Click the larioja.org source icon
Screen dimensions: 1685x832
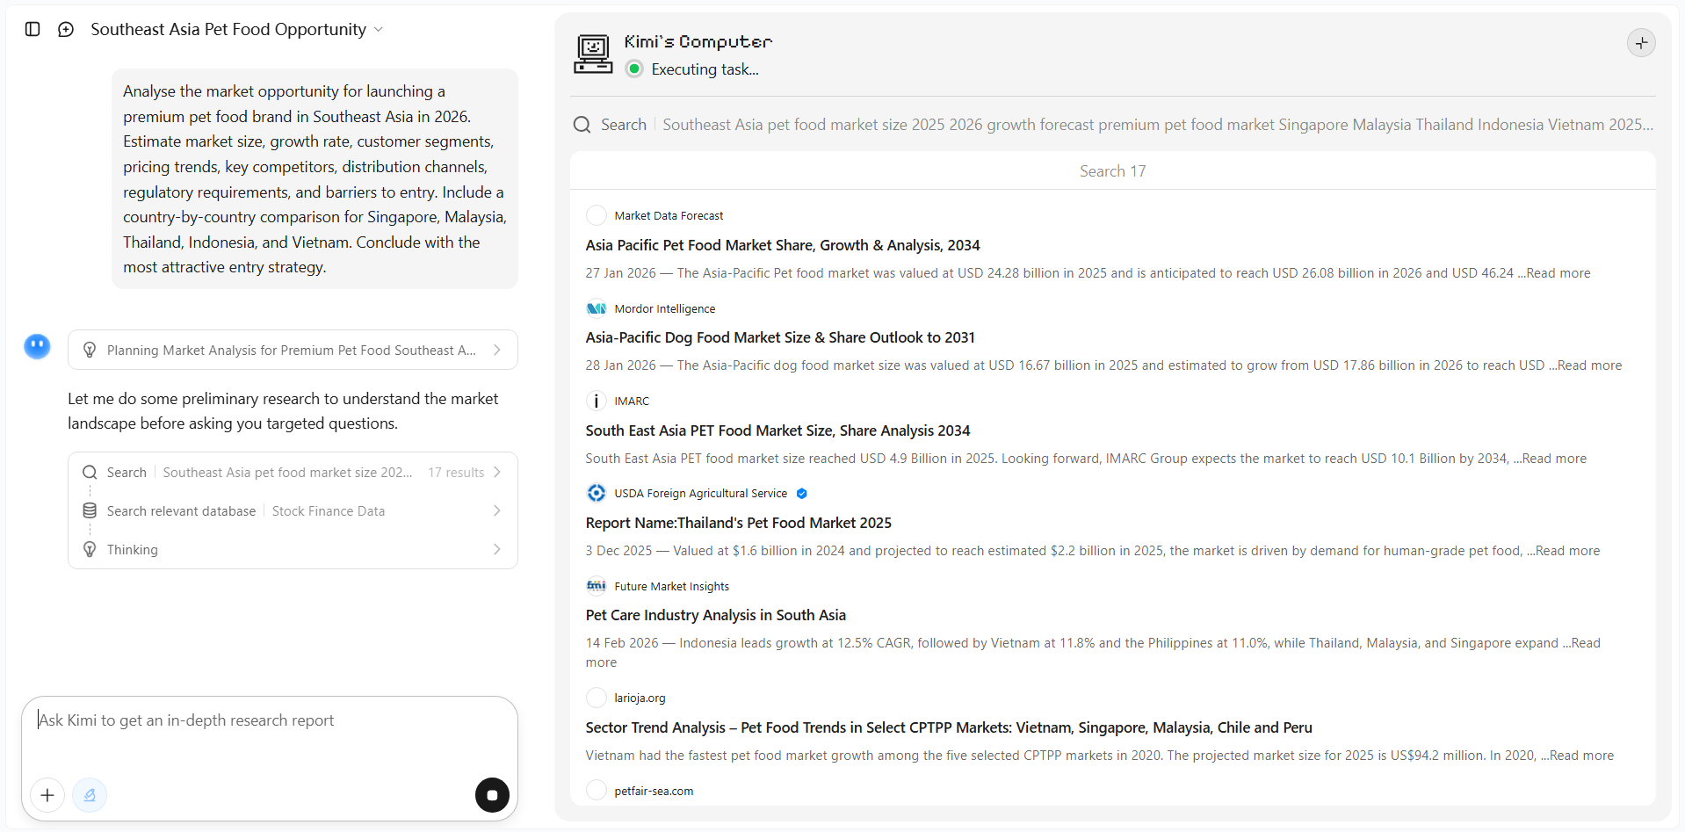(x=597, y=698)
